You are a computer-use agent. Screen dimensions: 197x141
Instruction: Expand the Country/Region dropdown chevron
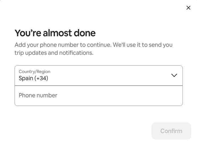coord(174,75)
